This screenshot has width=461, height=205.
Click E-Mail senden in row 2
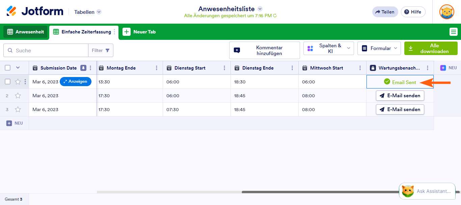pos(400,96)
